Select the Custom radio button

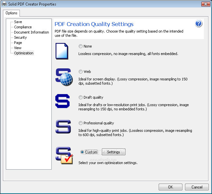(82, 152)
